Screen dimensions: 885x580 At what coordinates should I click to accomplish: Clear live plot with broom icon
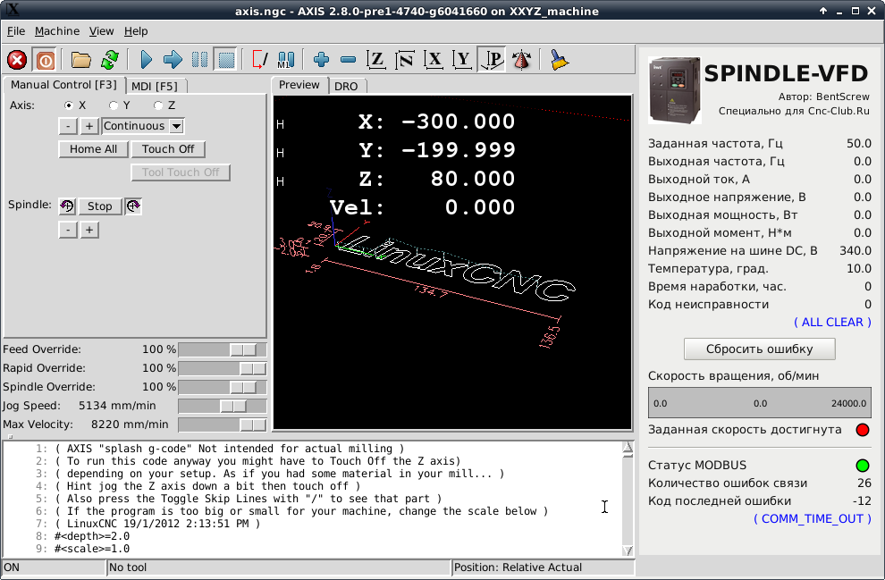point(559,60)
